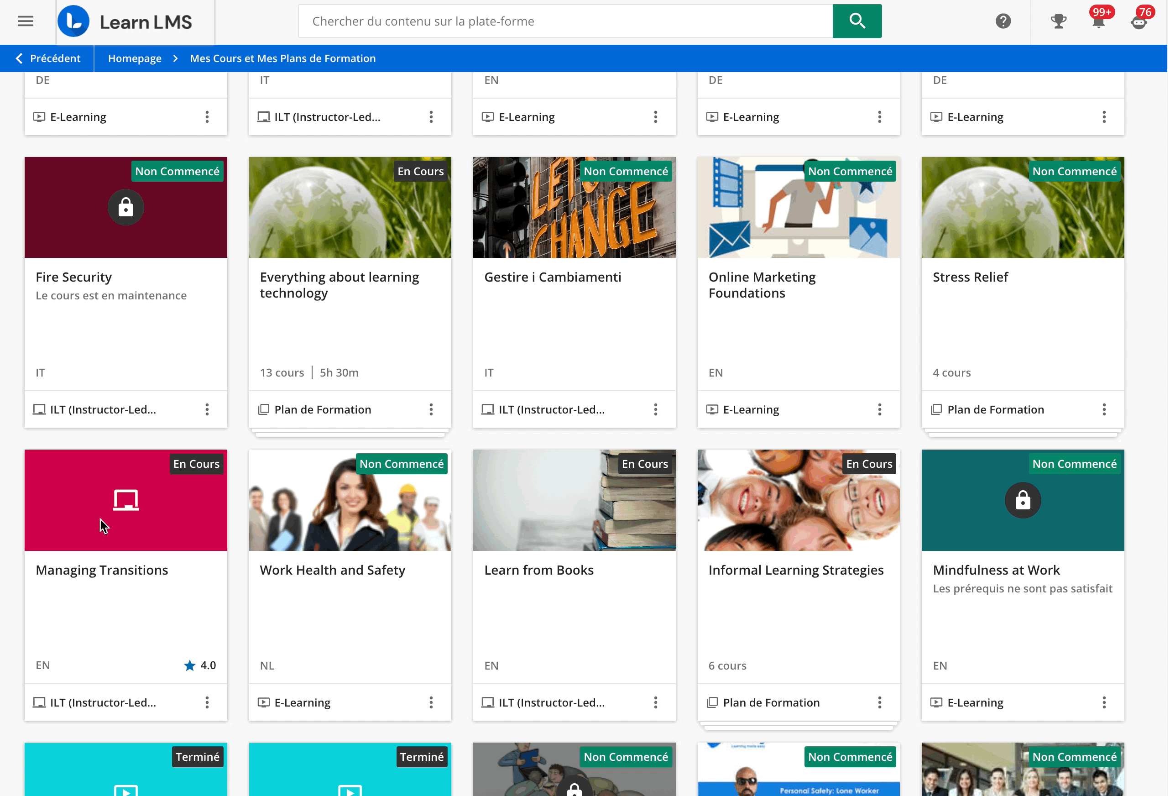This screenshot has width=1170, height=796.
Task: Go to Homepage breadcrumb
Action: pos(135,58)
